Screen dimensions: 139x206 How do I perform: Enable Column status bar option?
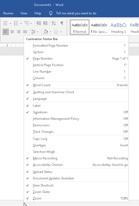[x=76, y=78]
